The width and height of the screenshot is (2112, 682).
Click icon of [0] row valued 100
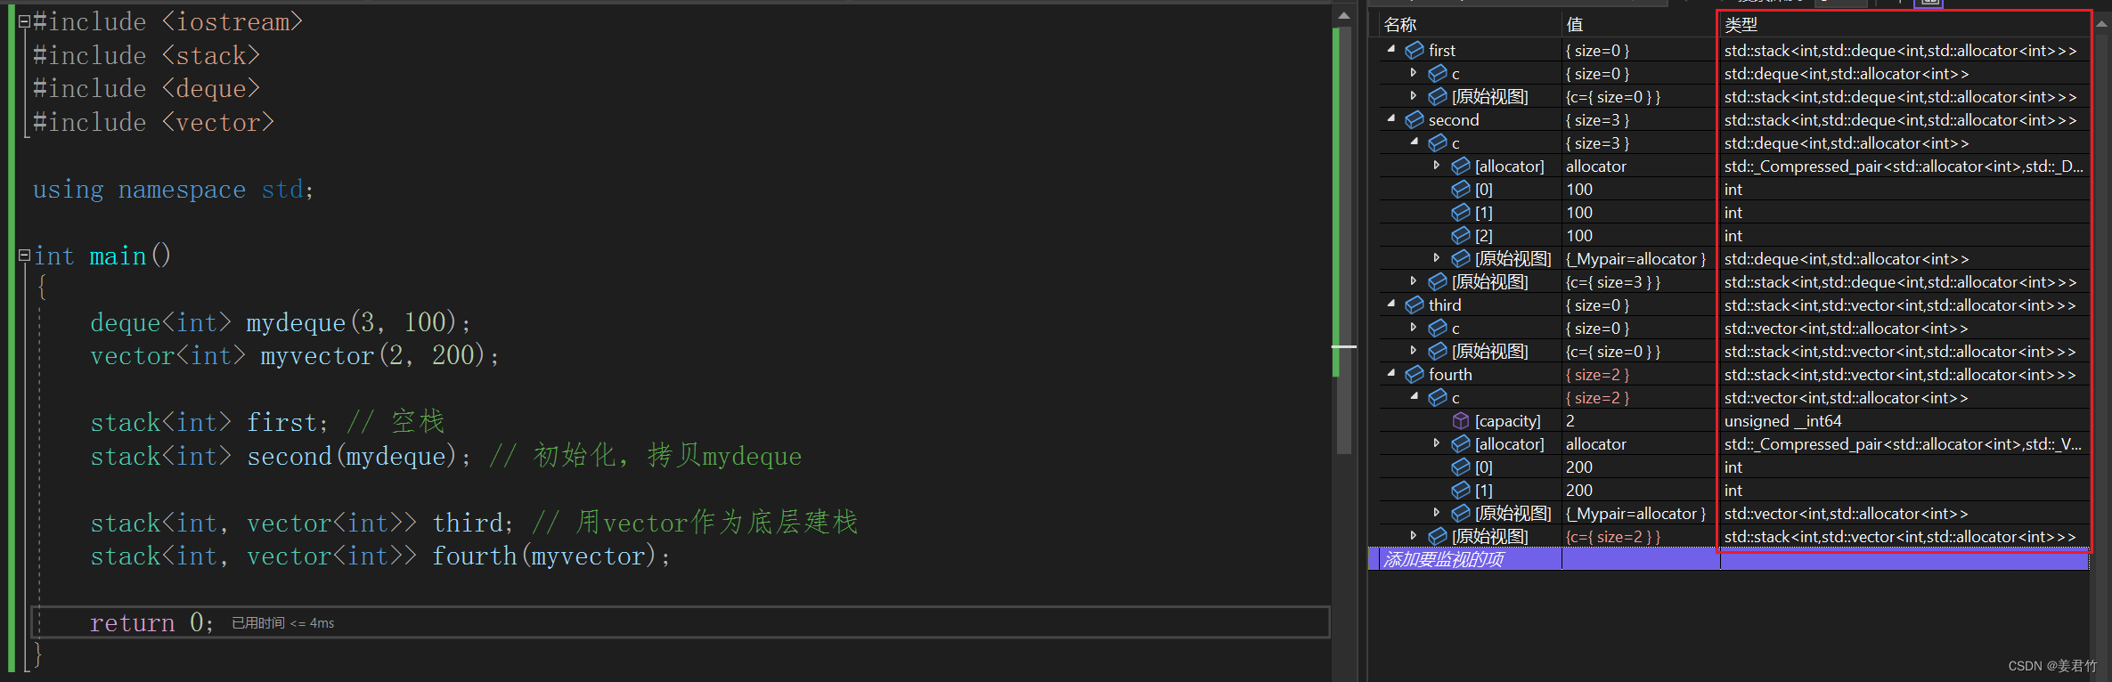(x=1461, y=190)
